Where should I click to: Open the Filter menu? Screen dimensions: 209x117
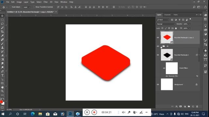(46, 2)
